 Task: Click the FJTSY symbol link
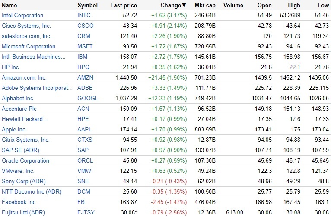point(87,213)
